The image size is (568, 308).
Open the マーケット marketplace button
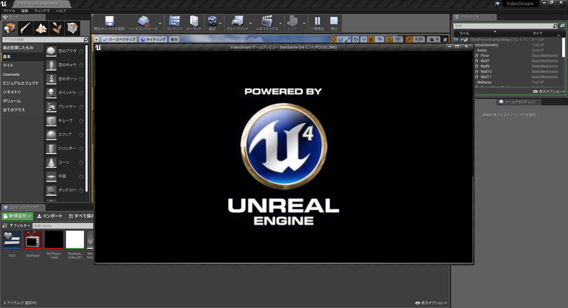(194, 23)
